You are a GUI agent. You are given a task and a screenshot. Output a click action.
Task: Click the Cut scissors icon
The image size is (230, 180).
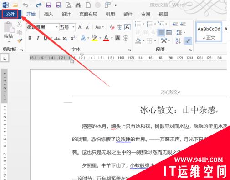click(x=19, y=24)
